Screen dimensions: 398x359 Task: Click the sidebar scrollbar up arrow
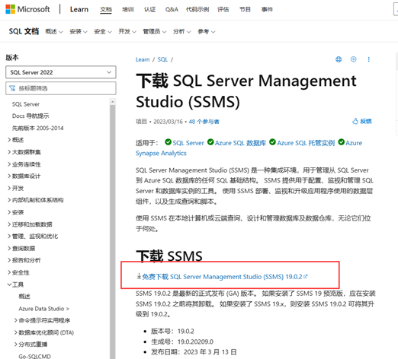coord(113,102)
